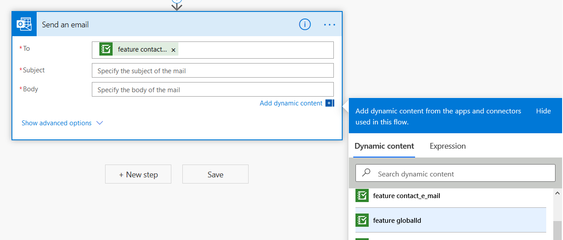
Task: Click the Add dynamic content link
Action: [x=291, y=103]
